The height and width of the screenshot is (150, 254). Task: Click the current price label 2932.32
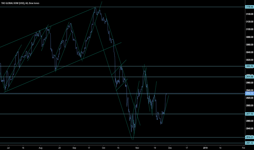[x=249, y=93]
